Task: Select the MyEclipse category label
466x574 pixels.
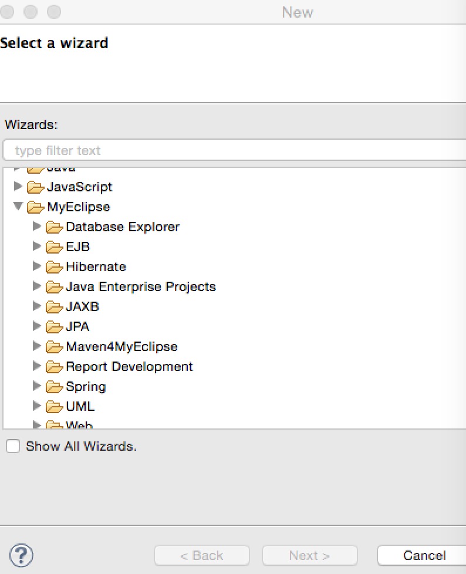Action: point(79,207)
